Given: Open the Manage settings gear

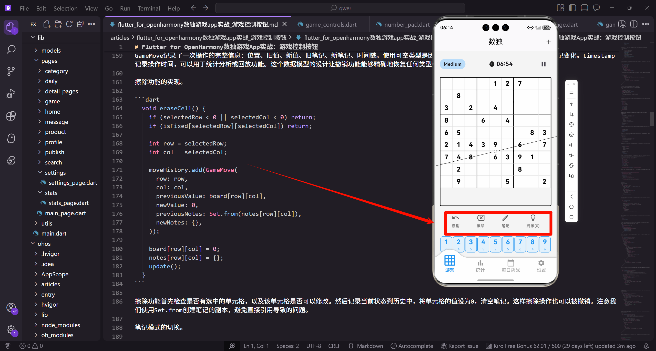Looking at the screenshot, I should point(11,330).
